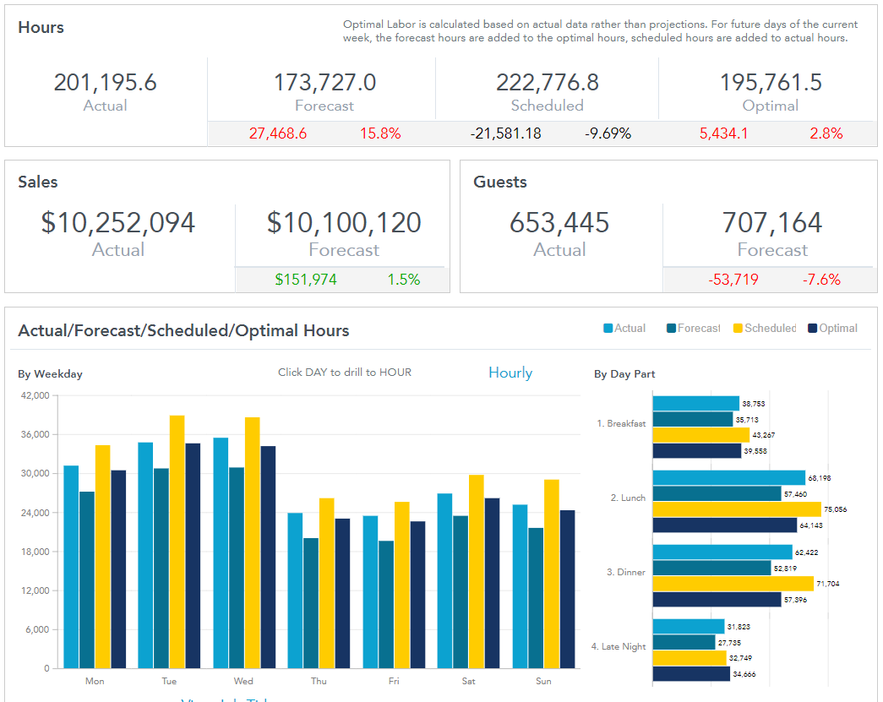
Task: Drill into Saturday's yellow Scheduled bar
Action: (477, 571)
